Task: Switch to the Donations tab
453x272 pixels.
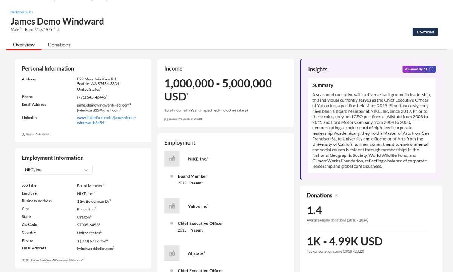Action: click(x=59, y=45)
